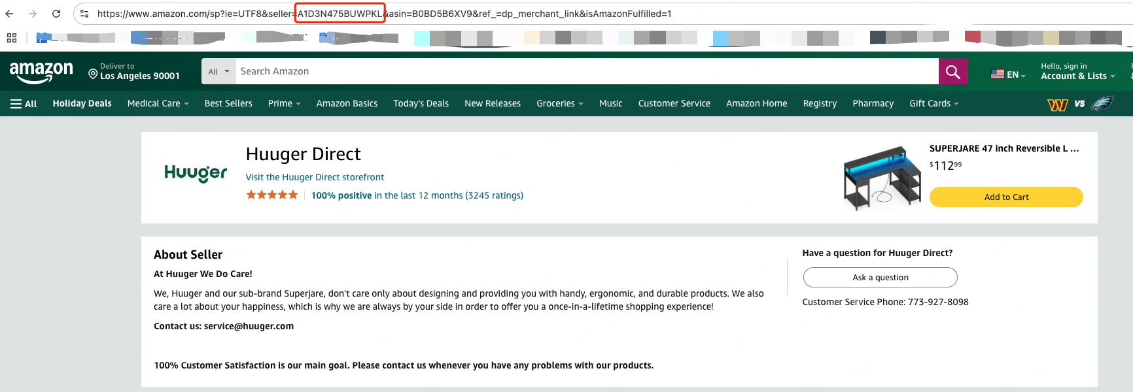Focus the Search Amazon field
Viewport: 1133px width, 392px height.
click(587, 71)
